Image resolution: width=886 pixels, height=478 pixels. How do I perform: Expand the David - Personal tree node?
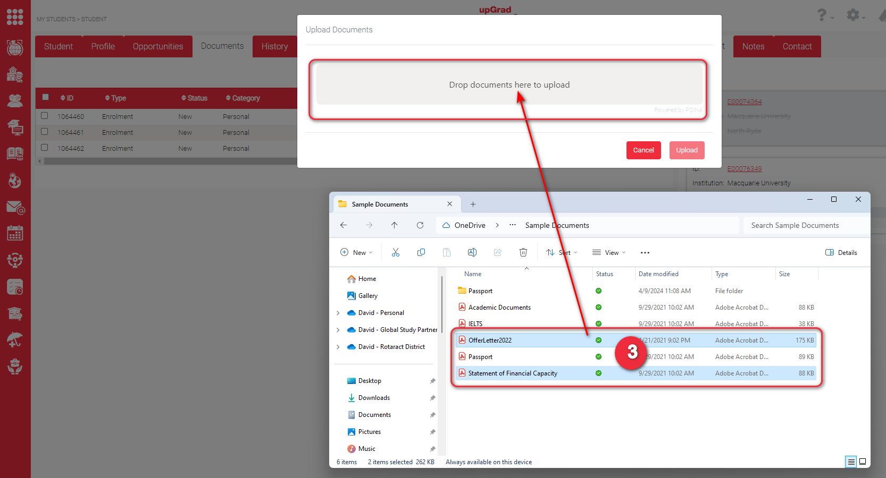[338, 313]
